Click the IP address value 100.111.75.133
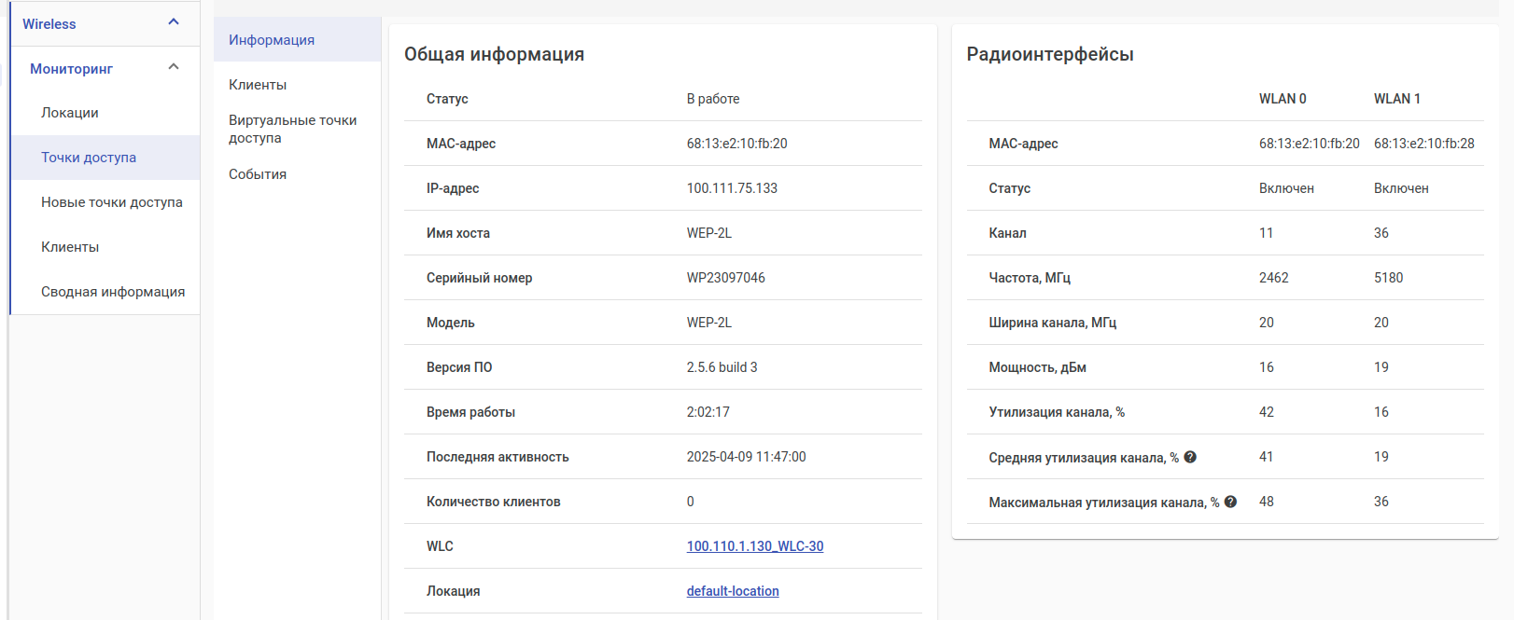Image resolution: width=1514 pixels, height=620 pixels. point(732,188)
